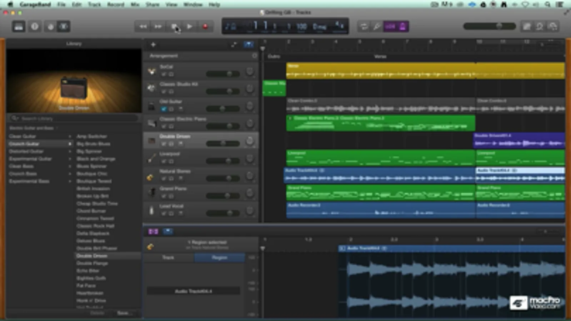Click the Save... button in Library
The width and height of the screenshot is (571, 321).
124,313
